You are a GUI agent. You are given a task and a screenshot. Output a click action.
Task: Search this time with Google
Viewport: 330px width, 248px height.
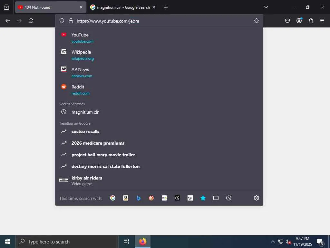point(113,198)
